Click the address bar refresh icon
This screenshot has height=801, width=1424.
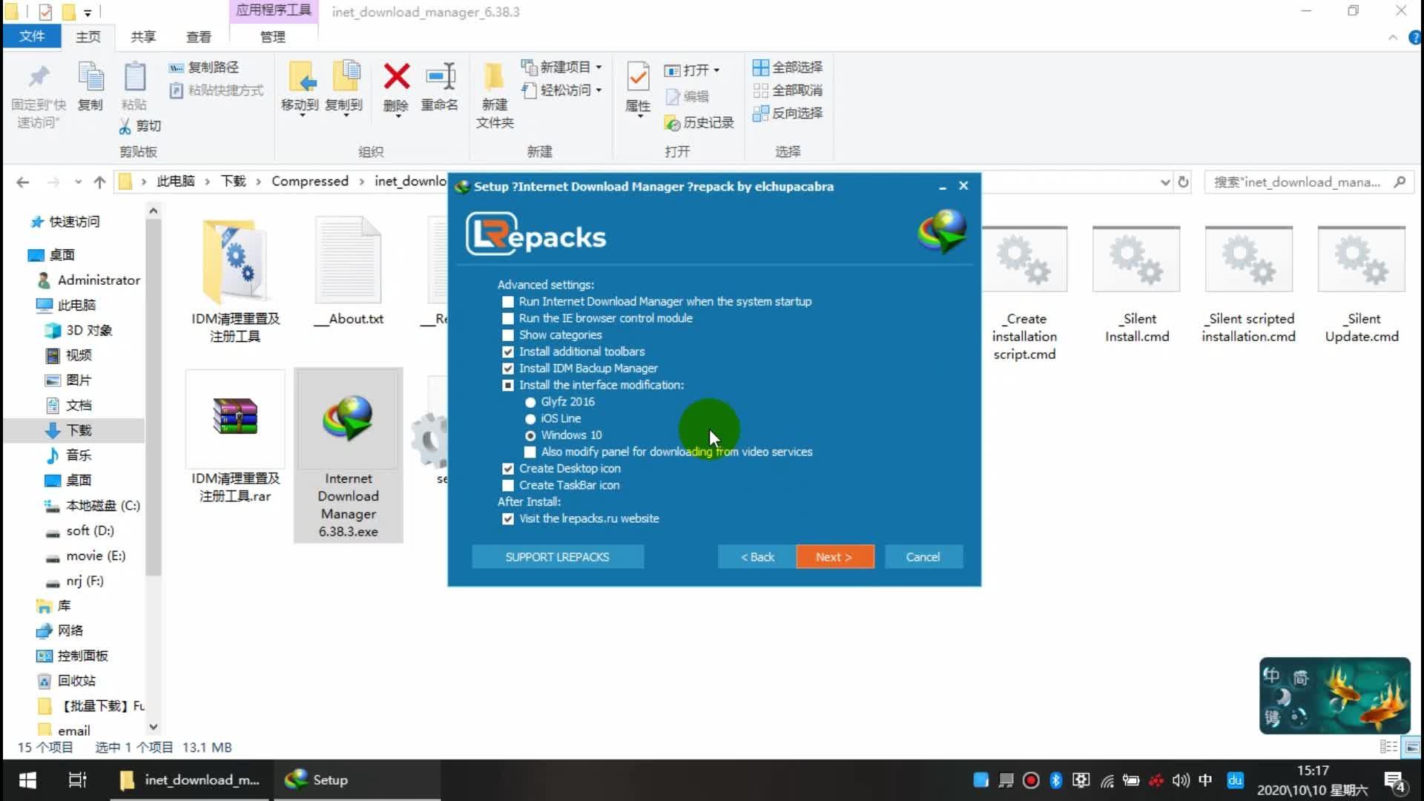tap(1183, 182)
